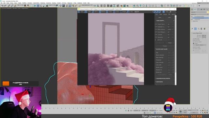
Task: Activate the Select and Rotate tool
Action: (41, 6)
